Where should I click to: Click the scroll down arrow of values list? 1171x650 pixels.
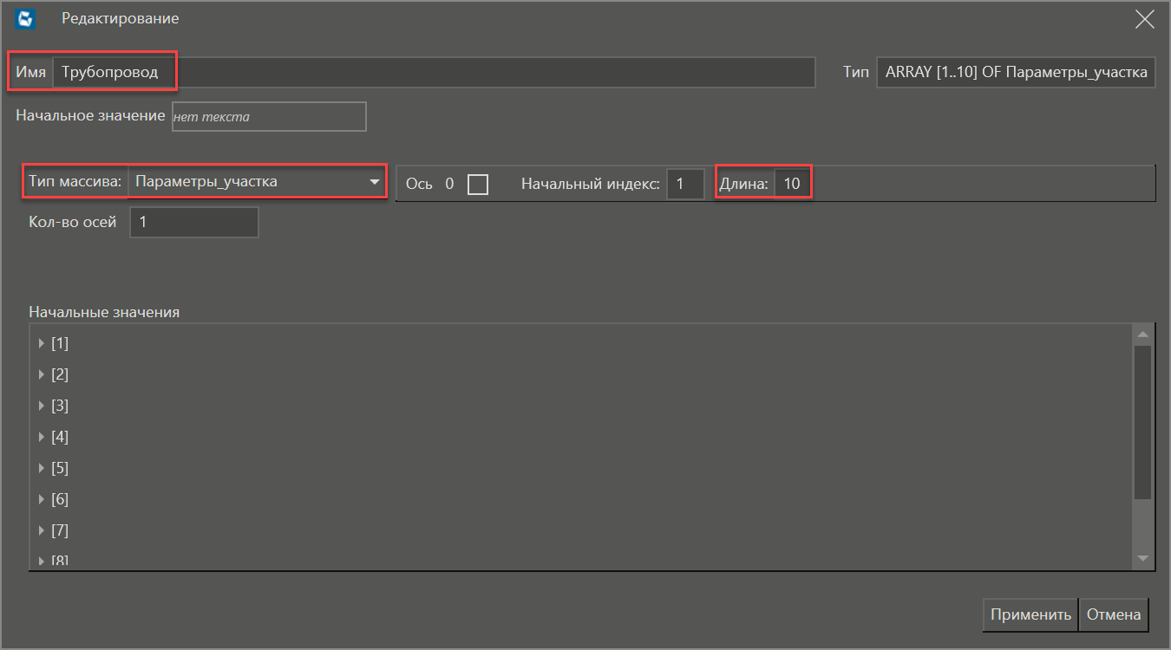1142,559
